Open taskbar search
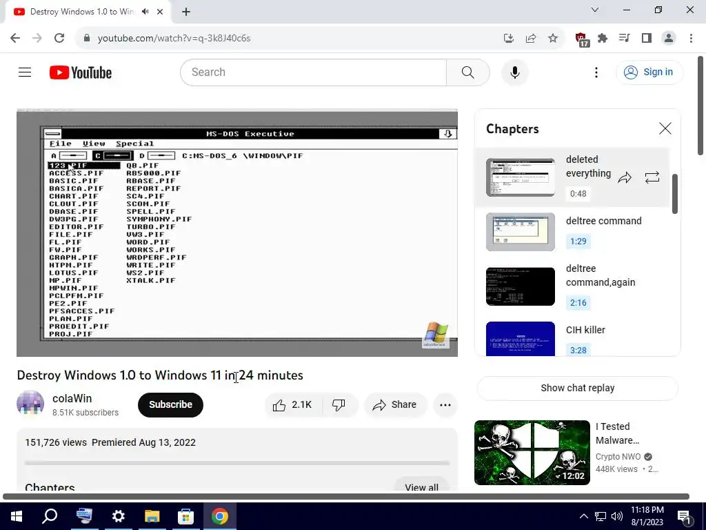The image size is (706, 530). tap(50, 516)
